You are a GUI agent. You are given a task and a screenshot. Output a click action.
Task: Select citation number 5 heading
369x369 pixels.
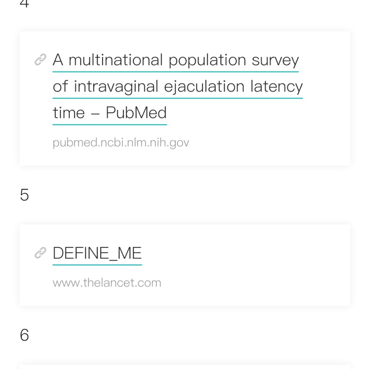(24, 195)
